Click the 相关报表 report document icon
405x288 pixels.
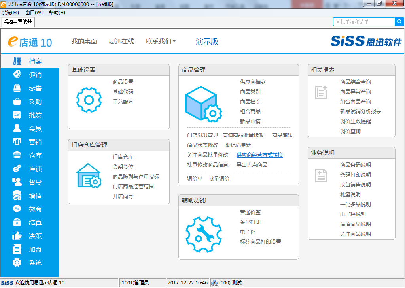(321, 92)
